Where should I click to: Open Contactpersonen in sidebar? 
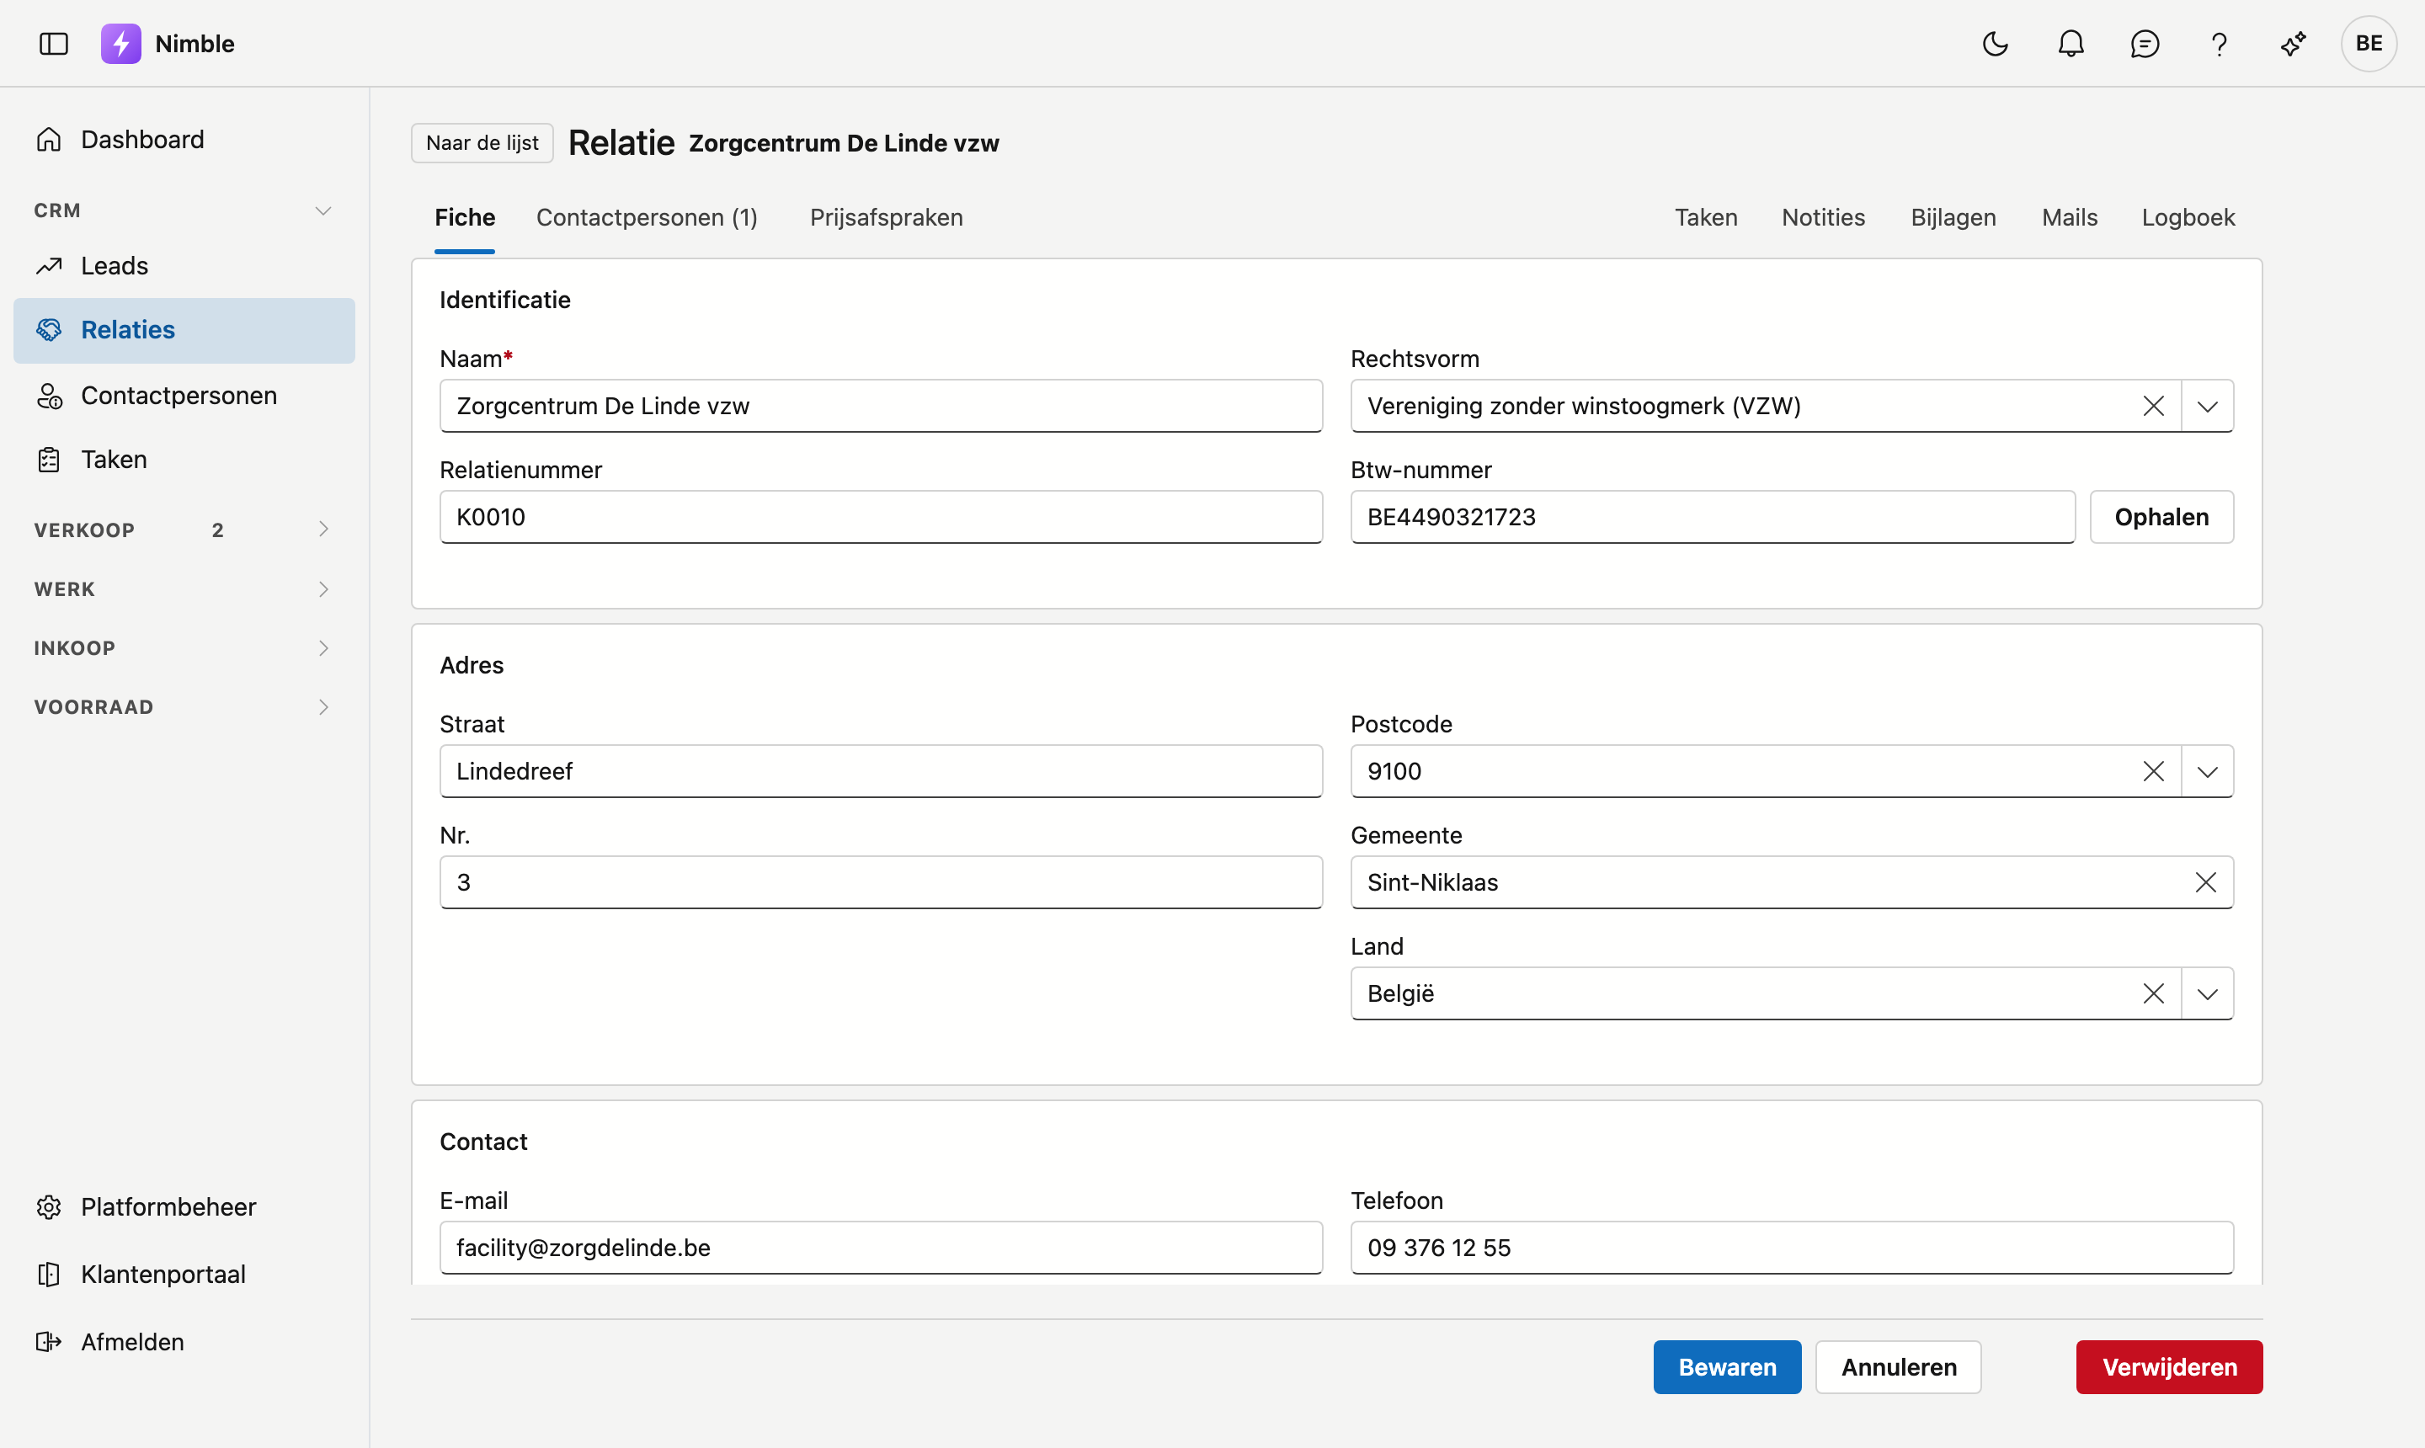pyautogui.click(x=184, y=395)
